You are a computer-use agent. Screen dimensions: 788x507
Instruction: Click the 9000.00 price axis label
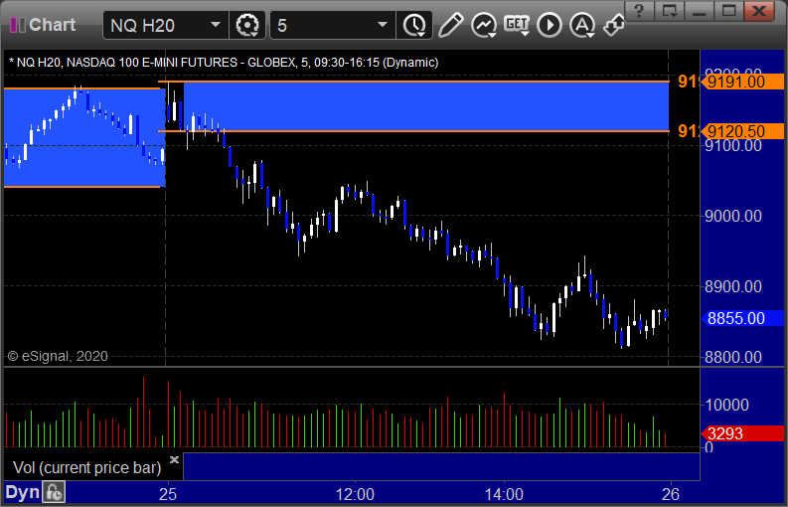[733, 216]
